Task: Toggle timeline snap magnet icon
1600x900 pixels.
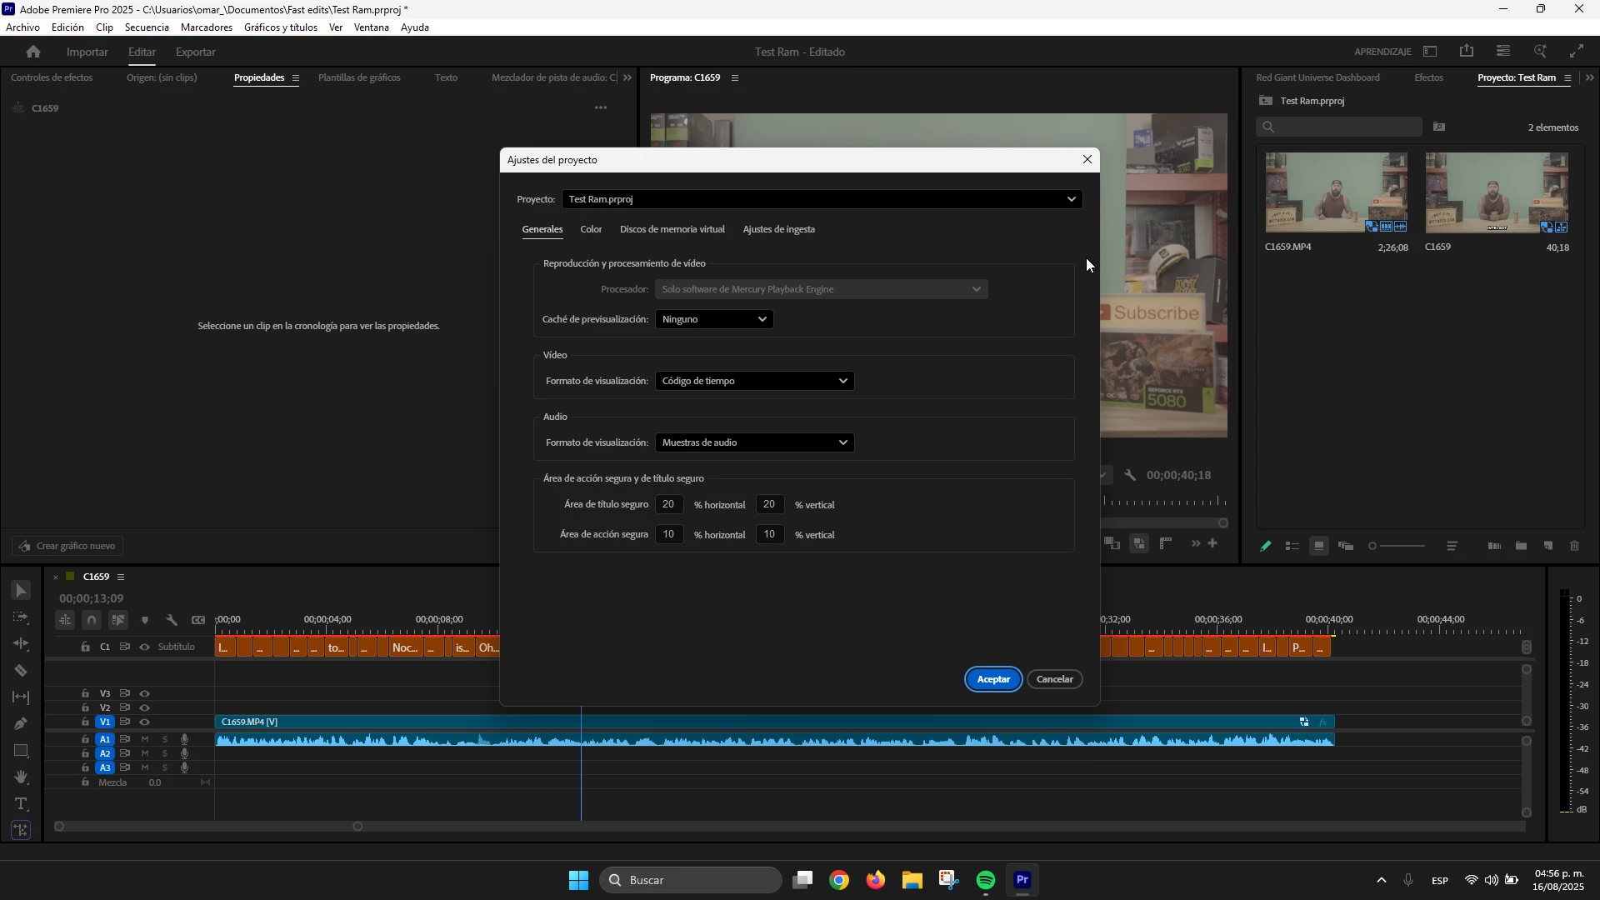Action: (92, 620)
